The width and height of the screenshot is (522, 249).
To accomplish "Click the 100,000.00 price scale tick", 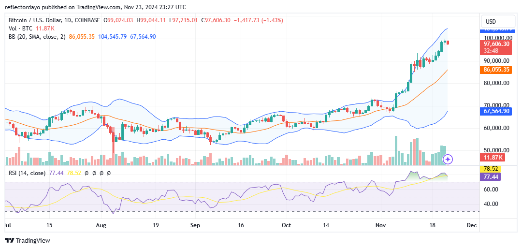I will 497,38.
